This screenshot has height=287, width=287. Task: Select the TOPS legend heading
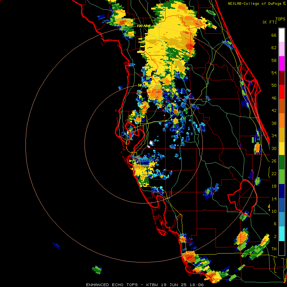point(280,19)
